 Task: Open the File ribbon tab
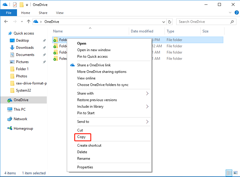[9, 13]
